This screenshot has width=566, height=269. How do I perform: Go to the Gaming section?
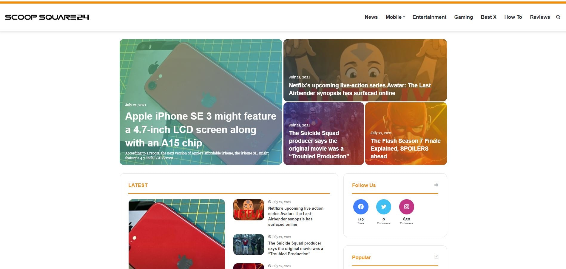click(x=463, y=17)
